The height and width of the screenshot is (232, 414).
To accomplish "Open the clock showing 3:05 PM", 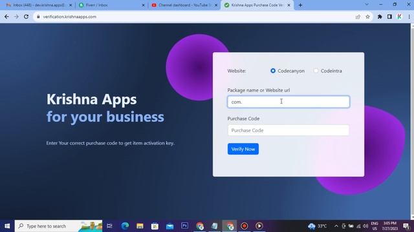I will [x=389, y=226].
